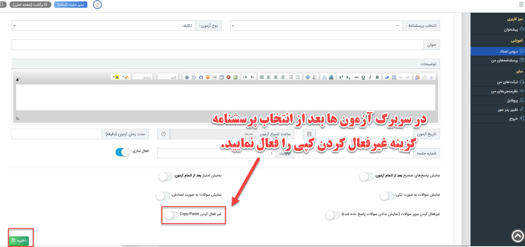Click the special character omega icon
525x247 pixels.
(x=201, y=77)
